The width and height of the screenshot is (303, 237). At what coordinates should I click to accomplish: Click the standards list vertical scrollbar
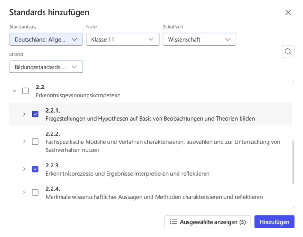(293, 162)
